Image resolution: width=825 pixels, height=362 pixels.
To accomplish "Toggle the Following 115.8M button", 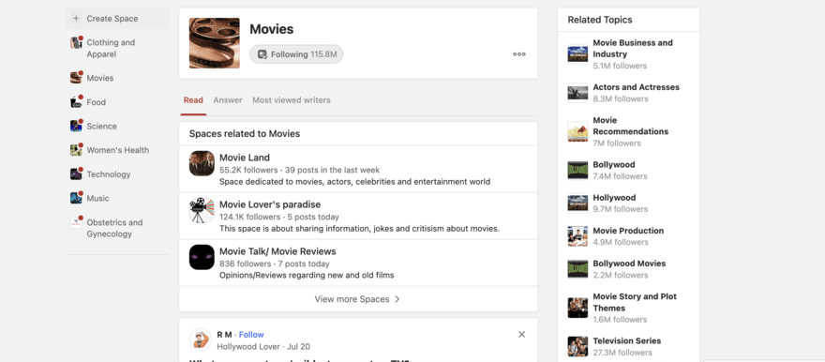I will [x=296, y=54].
